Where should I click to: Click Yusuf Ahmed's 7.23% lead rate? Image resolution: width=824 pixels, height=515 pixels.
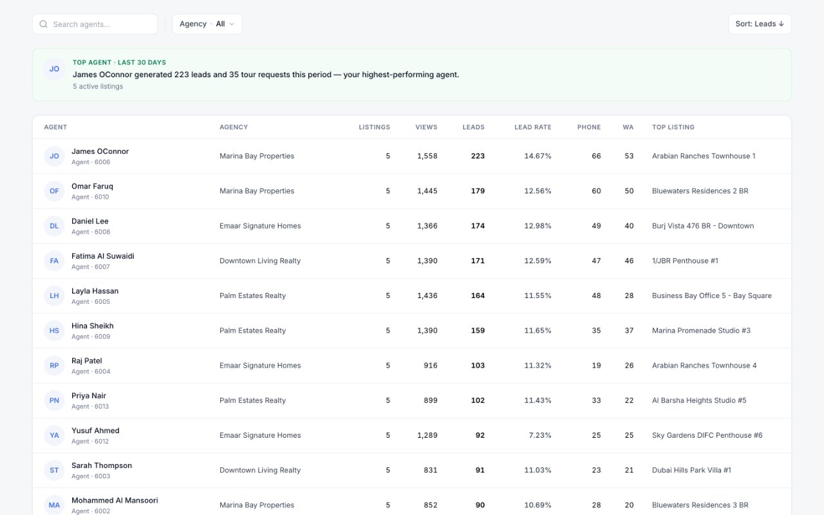coord(540,435)
